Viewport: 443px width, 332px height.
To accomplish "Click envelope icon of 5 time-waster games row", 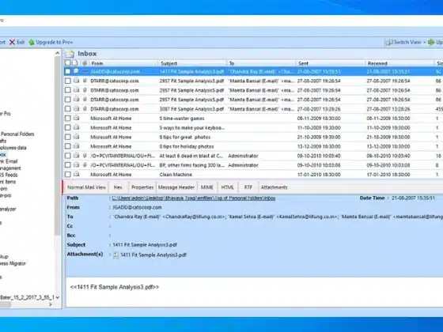I will click(x=76, y=118).
